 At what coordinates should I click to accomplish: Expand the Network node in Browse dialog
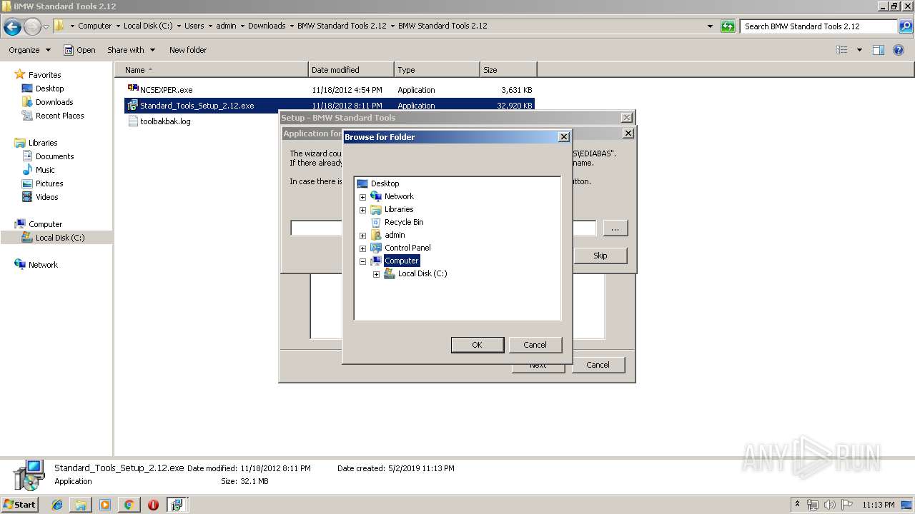[x=362, y=197]
